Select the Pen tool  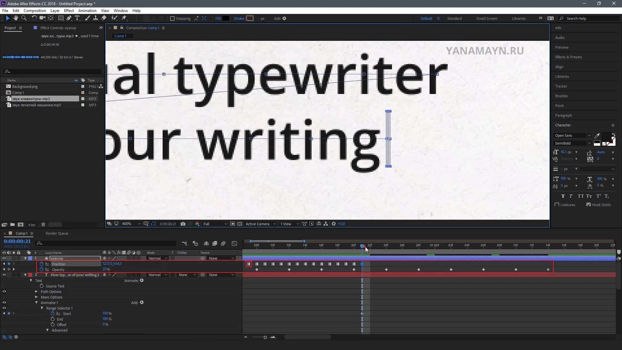69,18
